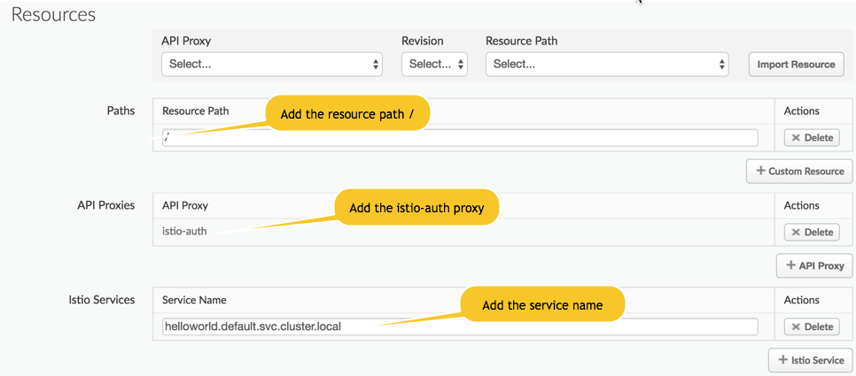The image size is (856, 376).
Task: Click the helloworld.default.svc.cluster.local service name field
Action: 459,326
